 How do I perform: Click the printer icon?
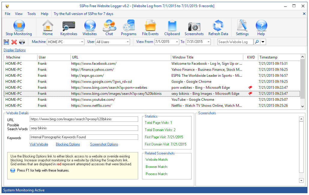coord(22,42)
